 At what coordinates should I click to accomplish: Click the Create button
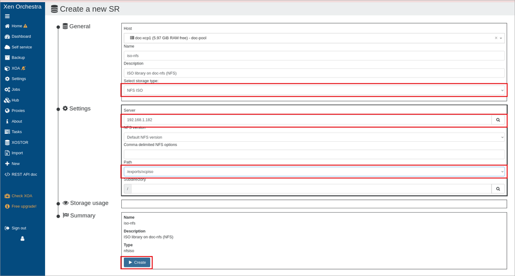[x=137, y=263]
